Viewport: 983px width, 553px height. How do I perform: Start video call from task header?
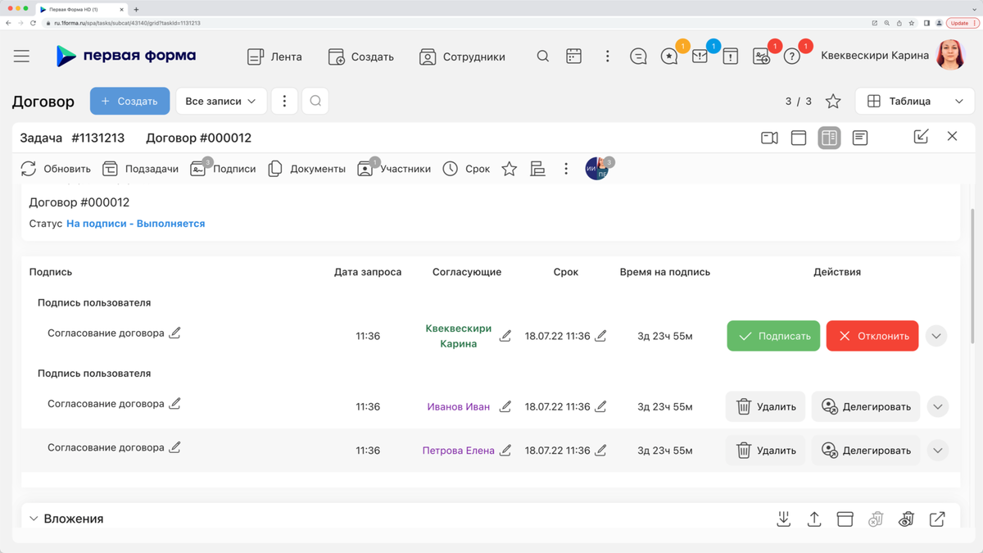pyautogui.click(x=769, y=138)
